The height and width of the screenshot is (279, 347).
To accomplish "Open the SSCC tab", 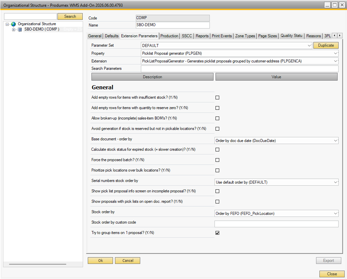I will click(x=187, y=36).
